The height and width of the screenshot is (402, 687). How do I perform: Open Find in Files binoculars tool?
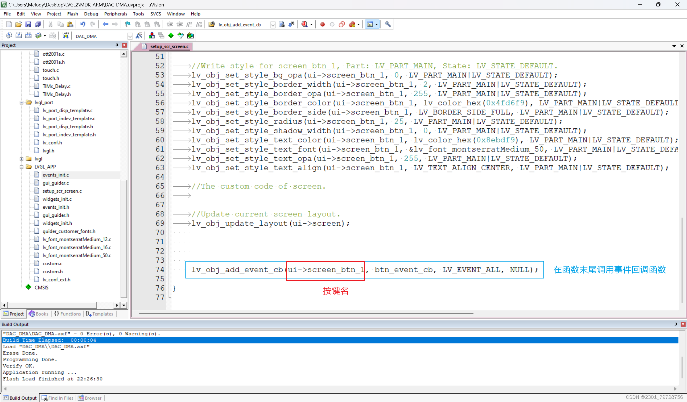coord(282,24)
